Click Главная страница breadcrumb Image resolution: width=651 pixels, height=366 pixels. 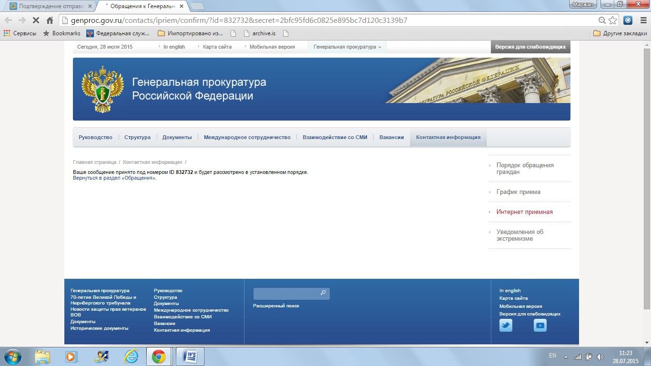click(x=94, y=163)
